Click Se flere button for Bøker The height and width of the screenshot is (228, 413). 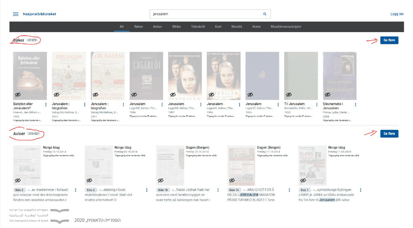pos(389,40)
